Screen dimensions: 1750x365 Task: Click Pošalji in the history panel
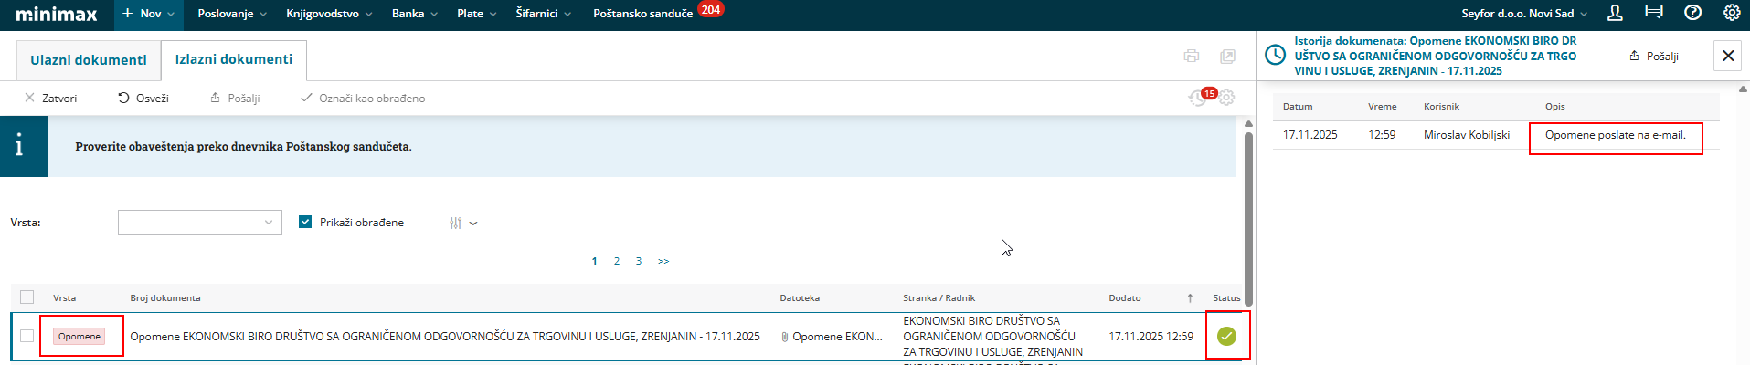1654,57
